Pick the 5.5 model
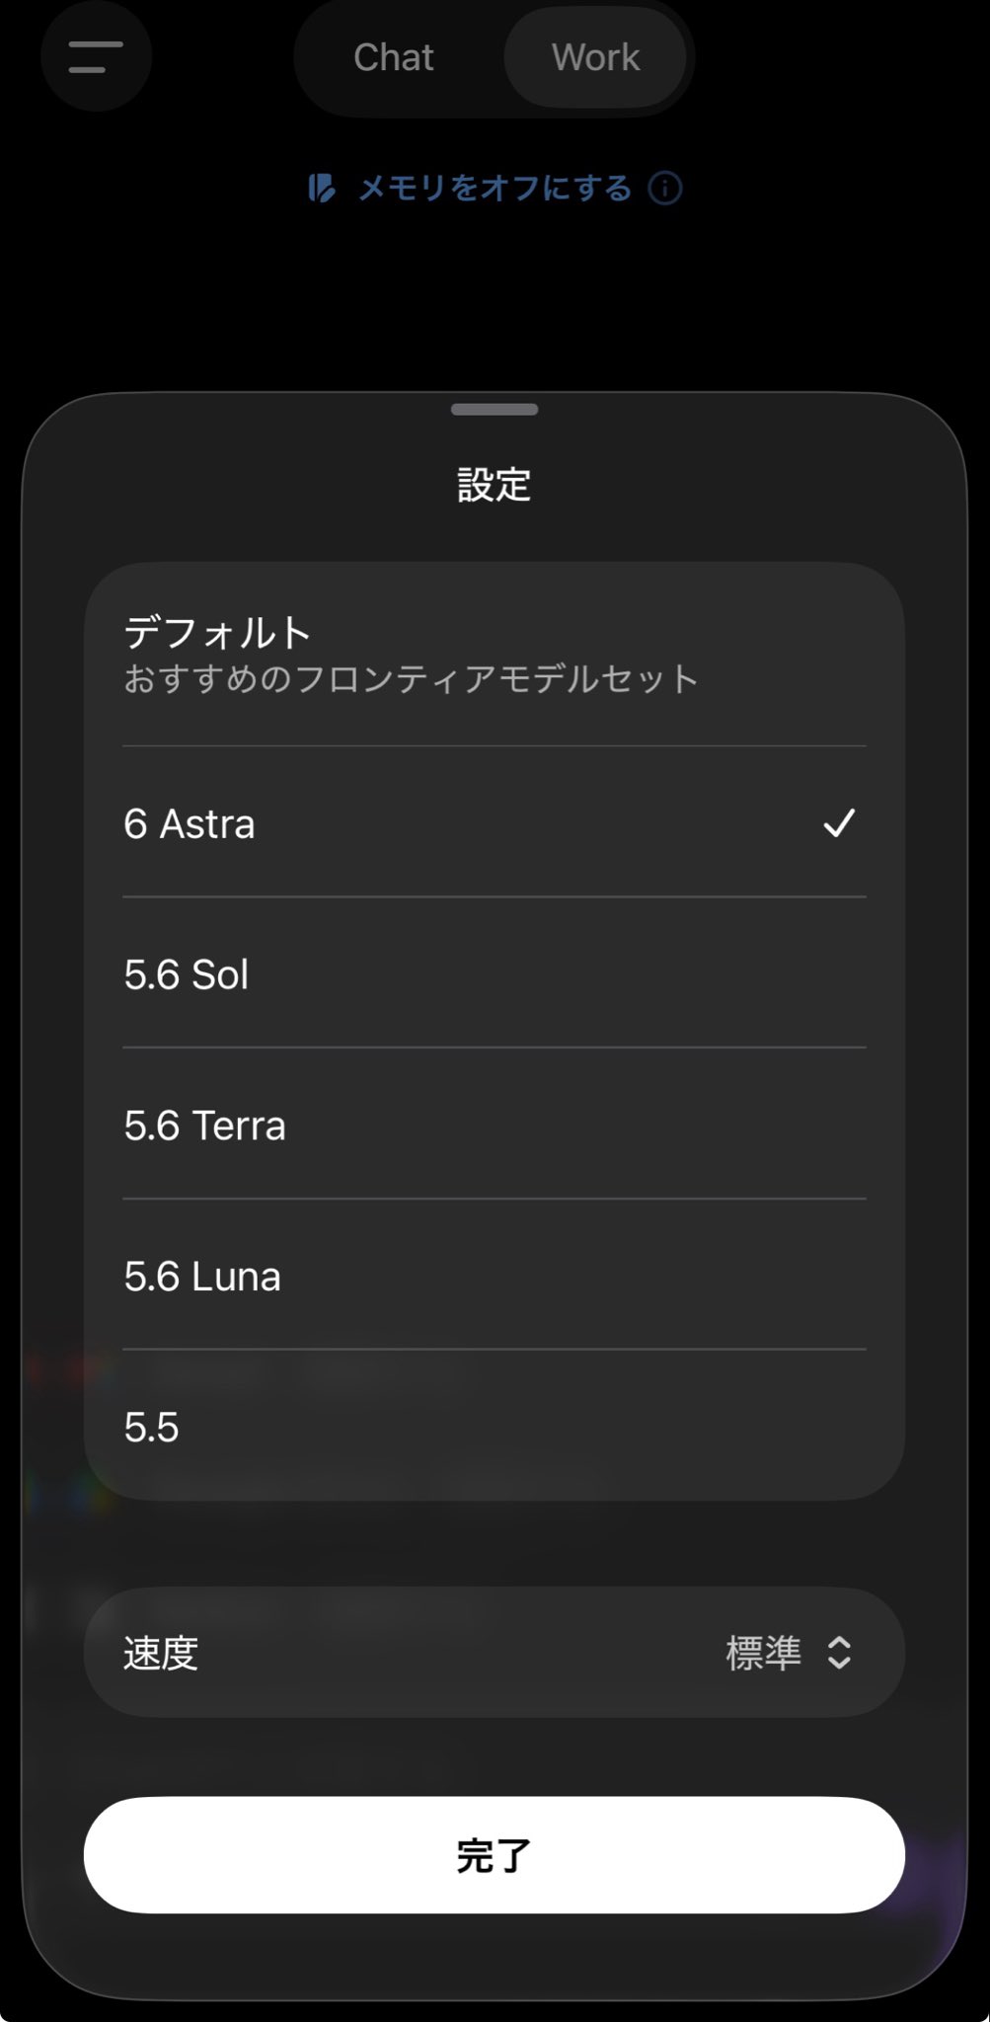The image size is (990, 2022). point(495,1427)
